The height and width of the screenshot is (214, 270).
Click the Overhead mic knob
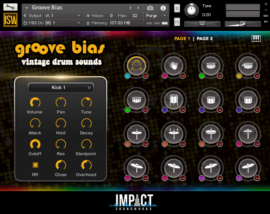click(x=86, y=165)
